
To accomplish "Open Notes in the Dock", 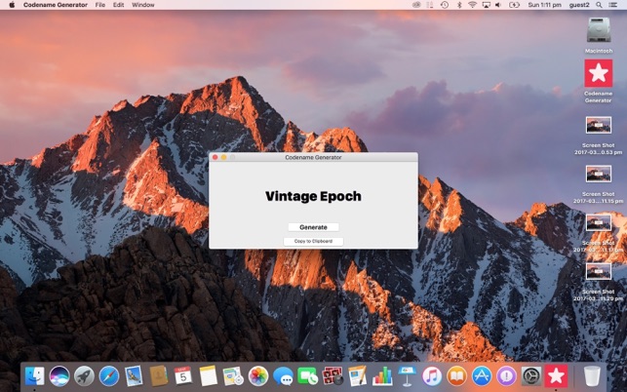I will (x=208, y=376).
